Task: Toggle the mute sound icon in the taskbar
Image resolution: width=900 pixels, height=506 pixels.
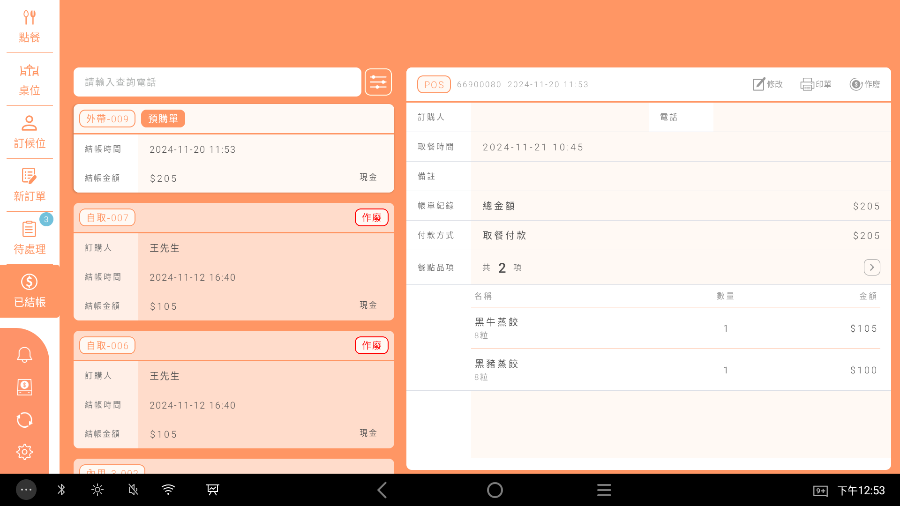Action: [x=133, y=490]
